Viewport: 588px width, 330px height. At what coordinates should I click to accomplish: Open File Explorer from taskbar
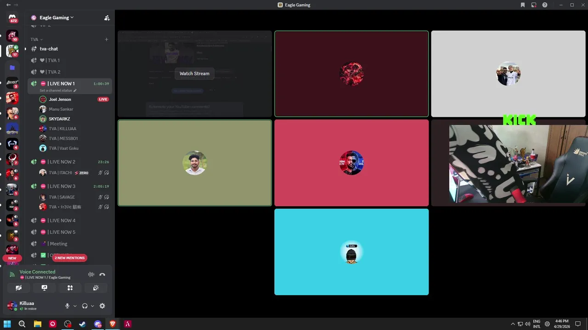click(x=38, y=324)
